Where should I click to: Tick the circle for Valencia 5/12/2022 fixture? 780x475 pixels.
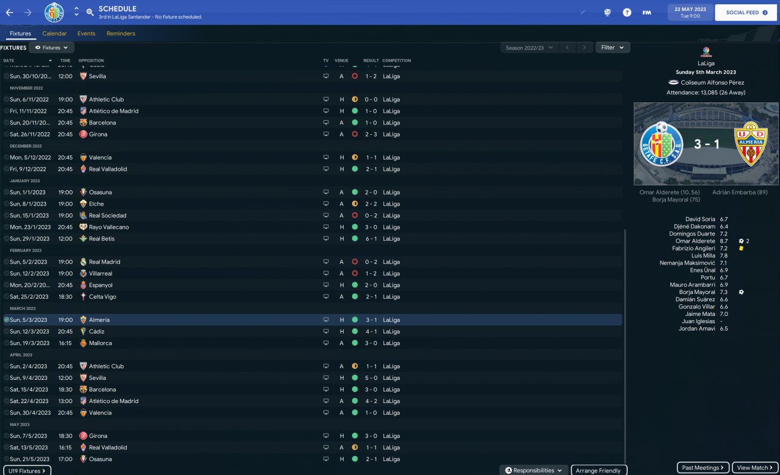6,157
